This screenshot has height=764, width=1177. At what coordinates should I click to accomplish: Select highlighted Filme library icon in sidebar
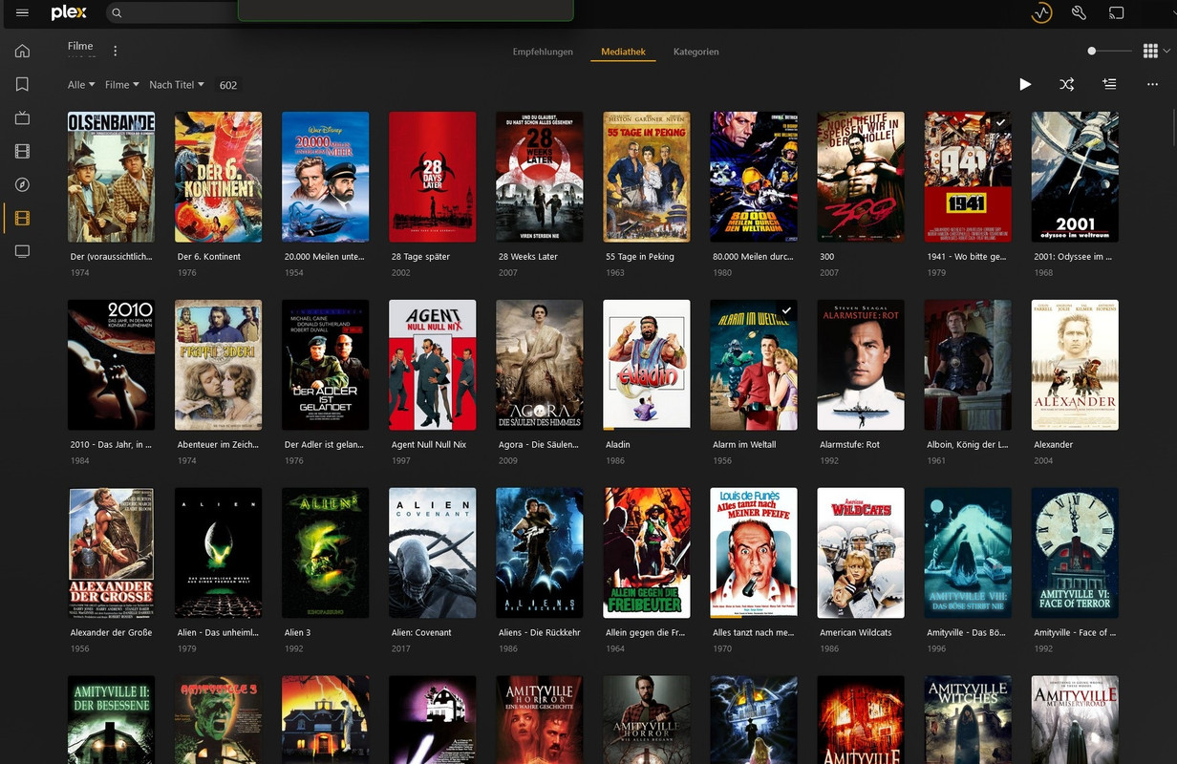click(22, 218)
